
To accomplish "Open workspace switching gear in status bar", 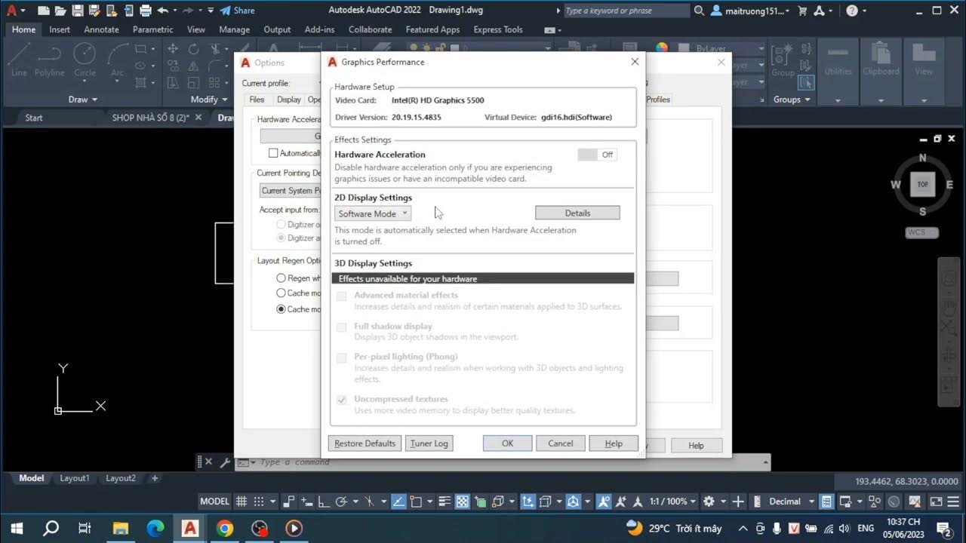I will pos(709,502).
